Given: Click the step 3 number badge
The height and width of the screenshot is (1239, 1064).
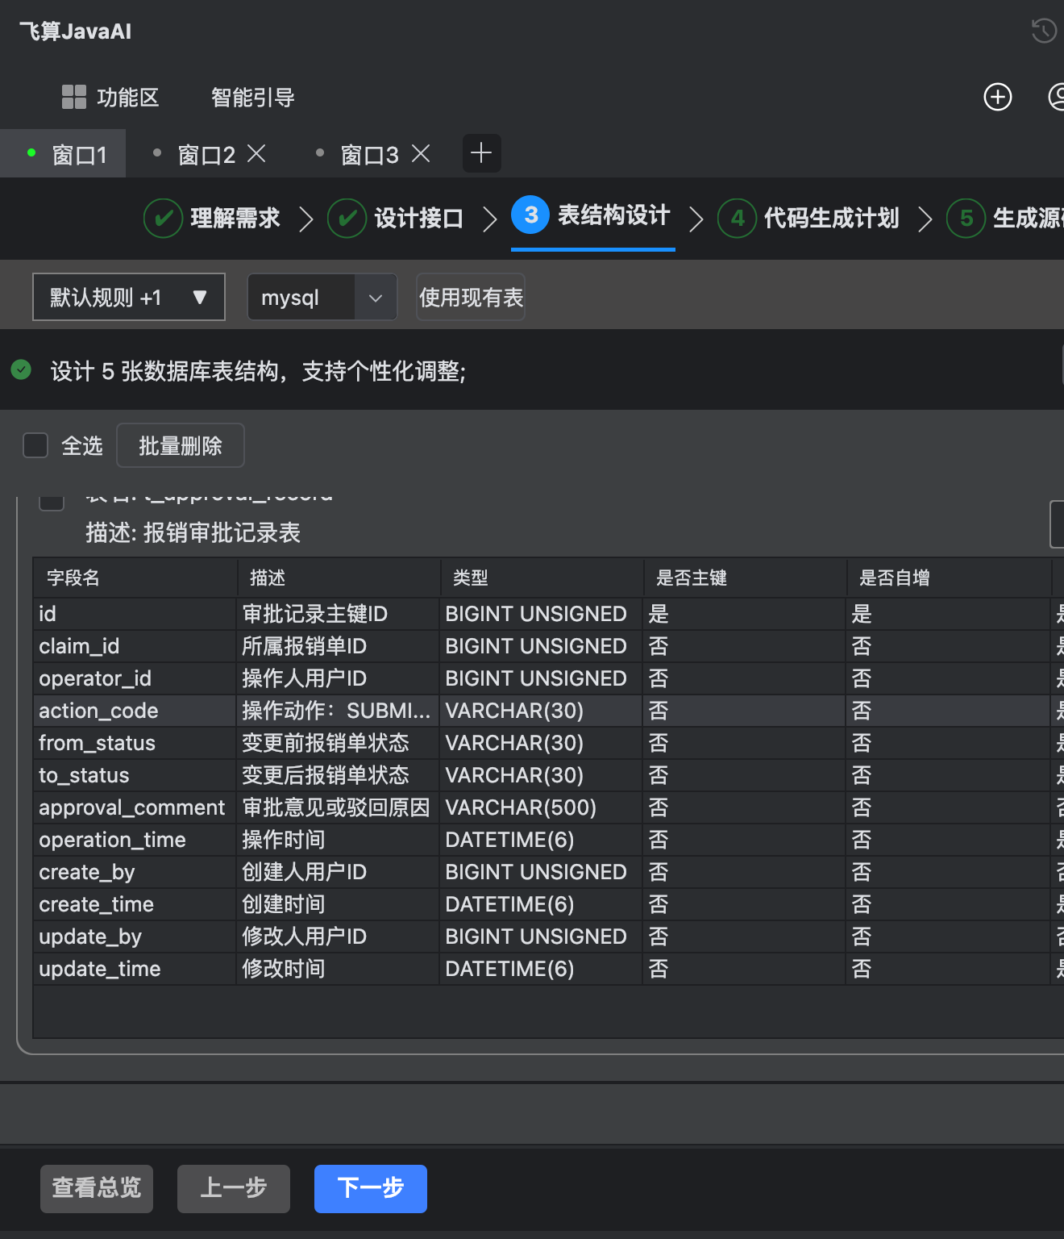Looking at the screenshot, I should click(530, 215).
